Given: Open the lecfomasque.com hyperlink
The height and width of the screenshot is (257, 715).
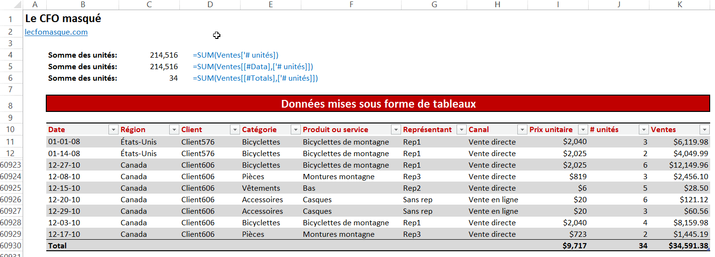Looking at the screenshot, I should pyautogui.click(x=56, y=32).
